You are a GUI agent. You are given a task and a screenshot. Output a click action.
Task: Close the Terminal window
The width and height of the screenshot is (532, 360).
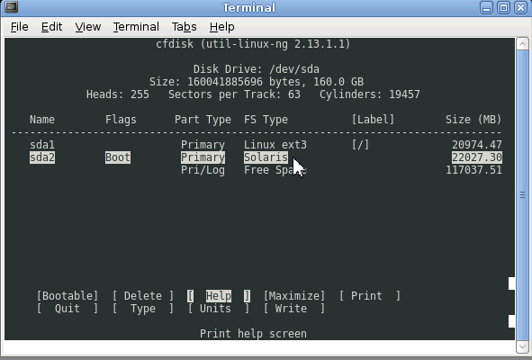click(x=520, y=7)
